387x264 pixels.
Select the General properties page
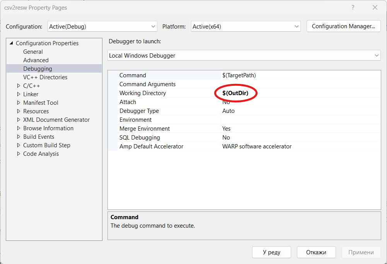click(33, 52)
